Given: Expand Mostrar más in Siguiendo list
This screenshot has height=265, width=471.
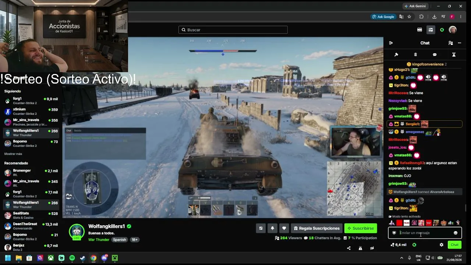Looking at the screenshot, I should pos(13,154).
